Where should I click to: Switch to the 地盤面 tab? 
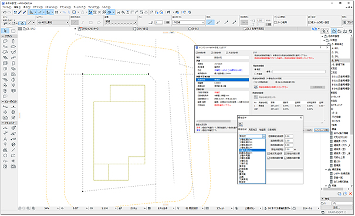(262, 130)
